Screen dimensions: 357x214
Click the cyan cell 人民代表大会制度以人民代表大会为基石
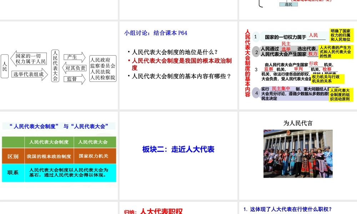70,173
